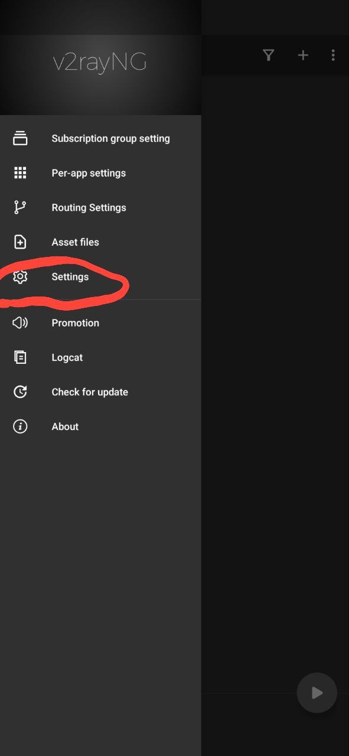Click the Settings gear icon
The height and width of the screenshot is (756, 349).
coord(20,276)
